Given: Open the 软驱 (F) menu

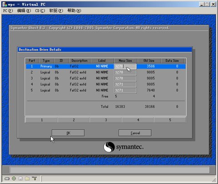Looking at the screenshot, I should tap(56, 11).
